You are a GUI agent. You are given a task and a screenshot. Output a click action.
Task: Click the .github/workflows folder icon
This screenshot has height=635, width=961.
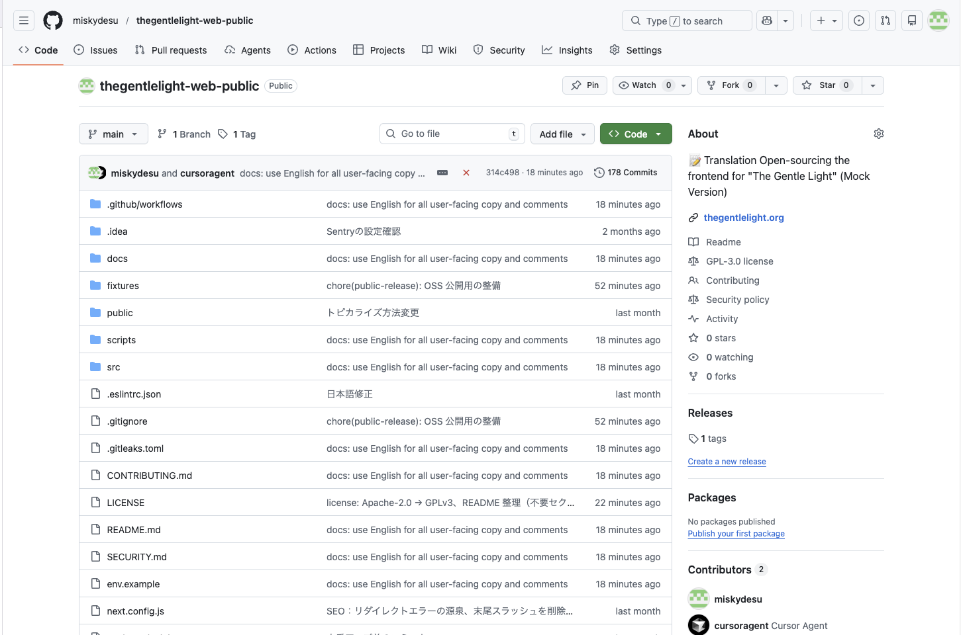point(95,204)
